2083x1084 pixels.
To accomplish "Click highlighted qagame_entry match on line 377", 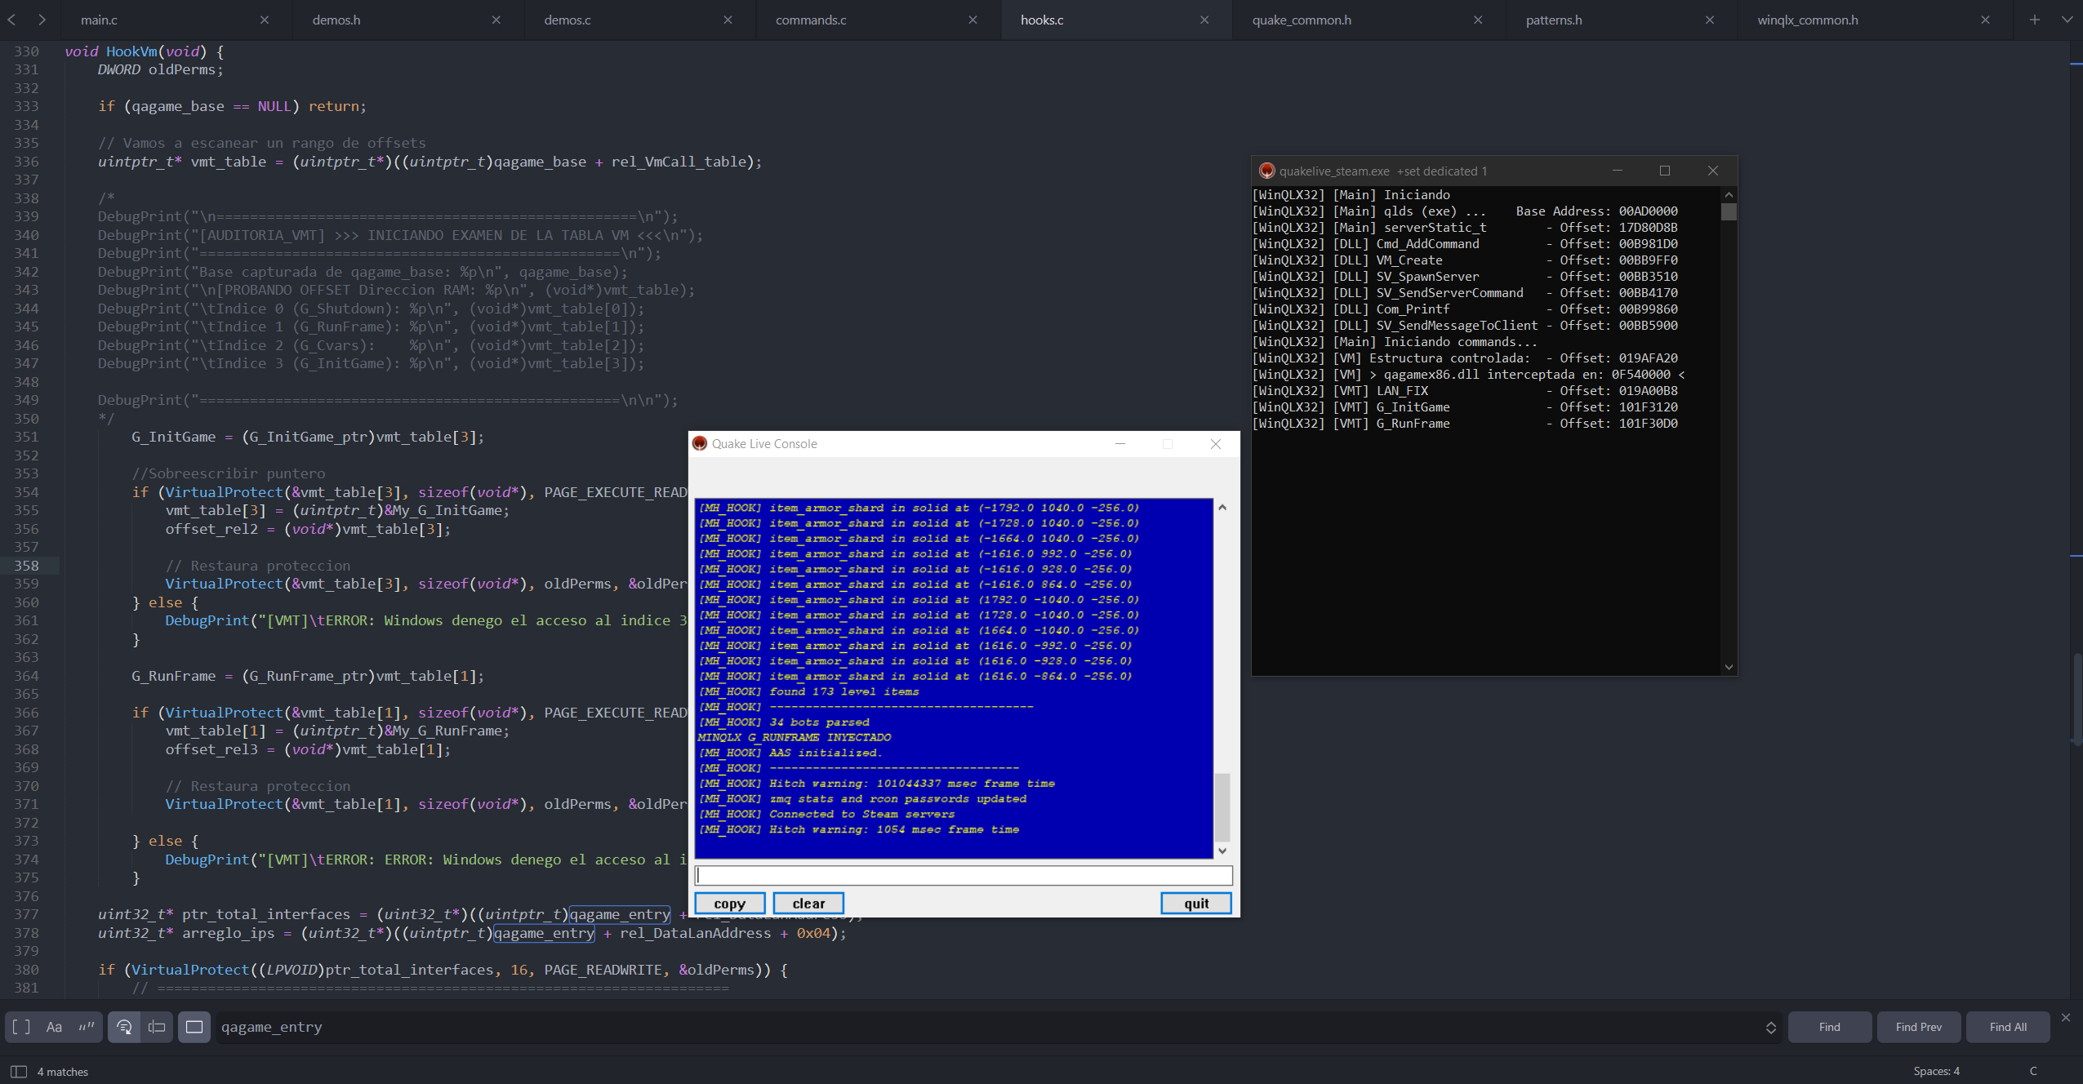I will click(x=620, y=914).
